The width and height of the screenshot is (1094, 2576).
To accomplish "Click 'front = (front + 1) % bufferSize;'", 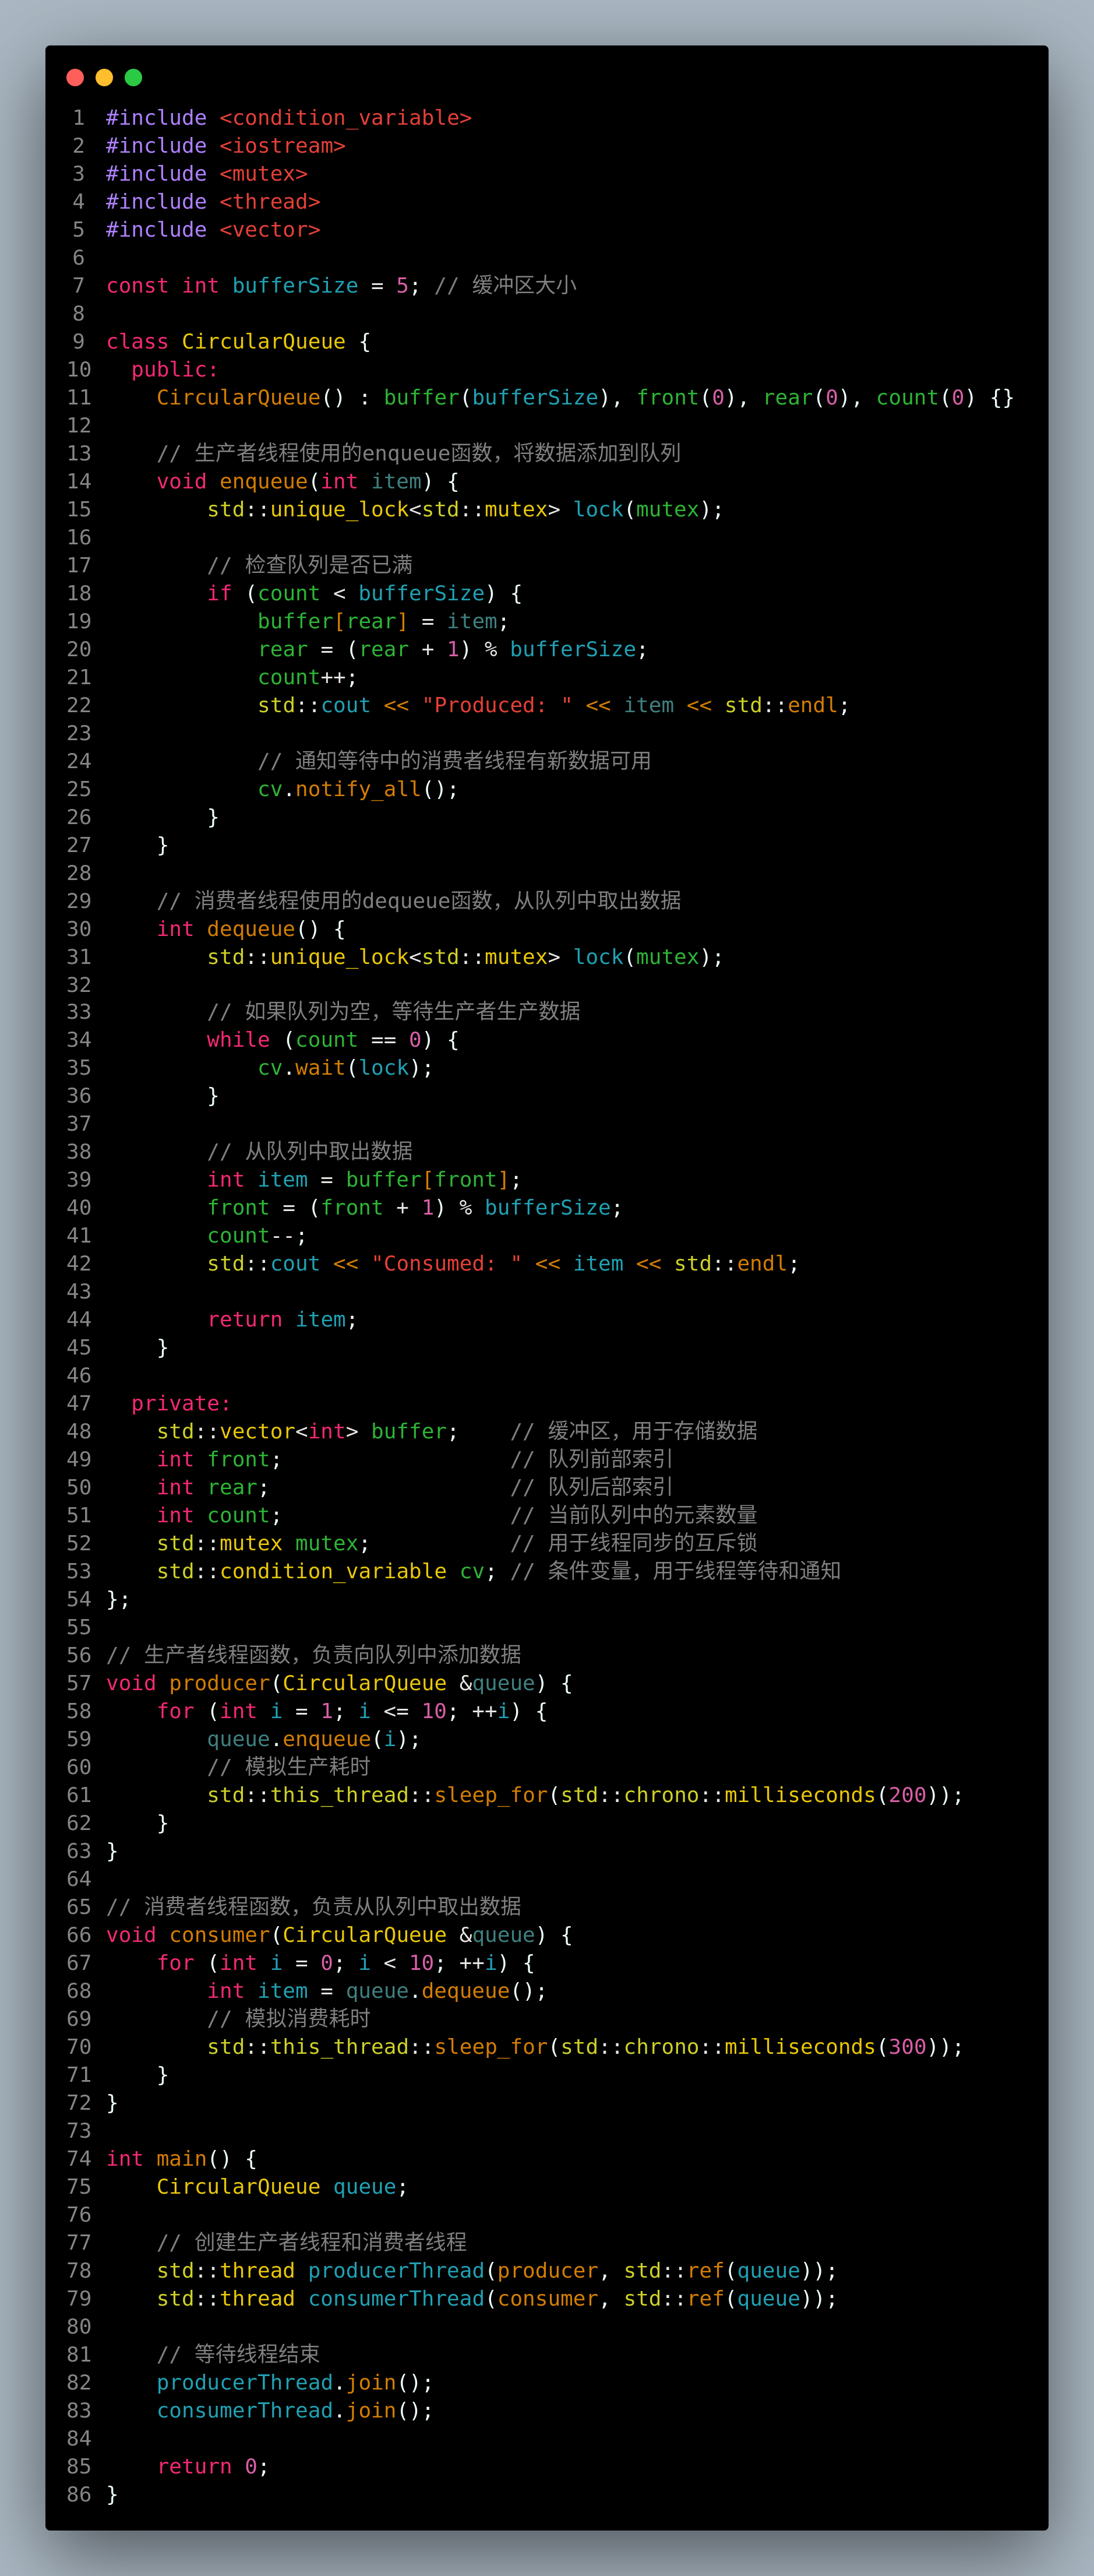I will point(415,1209).
